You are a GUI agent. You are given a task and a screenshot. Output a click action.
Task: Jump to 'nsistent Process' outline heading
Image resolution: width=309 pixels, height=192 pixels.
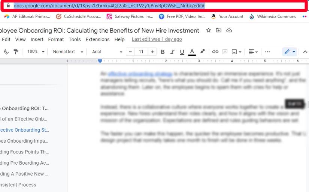click(x=18, y=185)
